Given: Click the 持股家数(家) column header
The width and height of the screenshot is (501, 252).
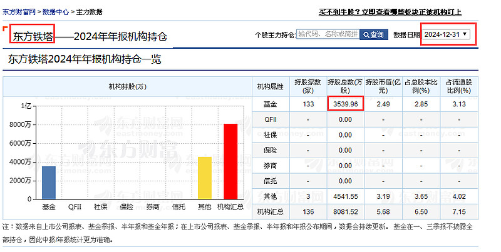Looking at the screenshot, I should [308, 86].
